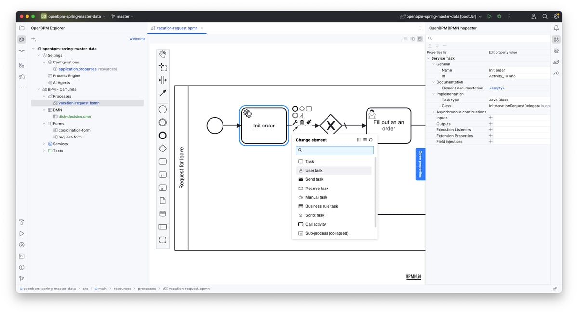Screen dimensions: 578x314
Task: Choose Script task from the element list
Action: (x=315, y=215)
